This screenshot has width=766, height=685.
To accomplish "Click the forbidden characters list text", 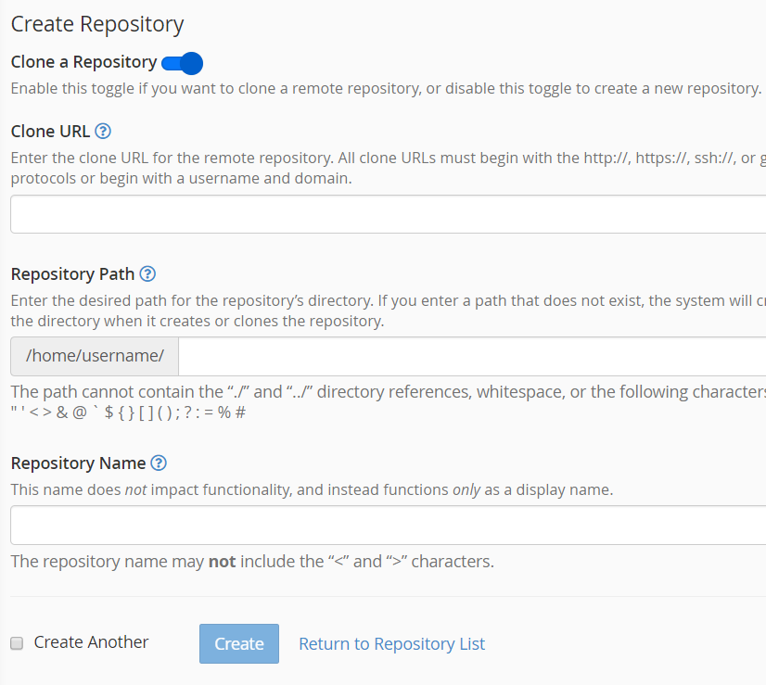I will click(128, 412).
